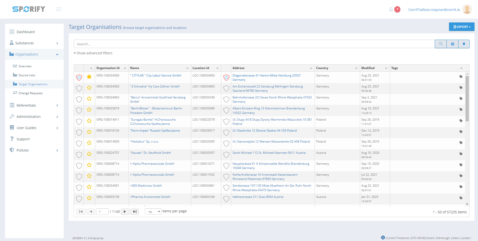Open Source Lists in sidebar
The image size is (478, 241).
point(27,75)
